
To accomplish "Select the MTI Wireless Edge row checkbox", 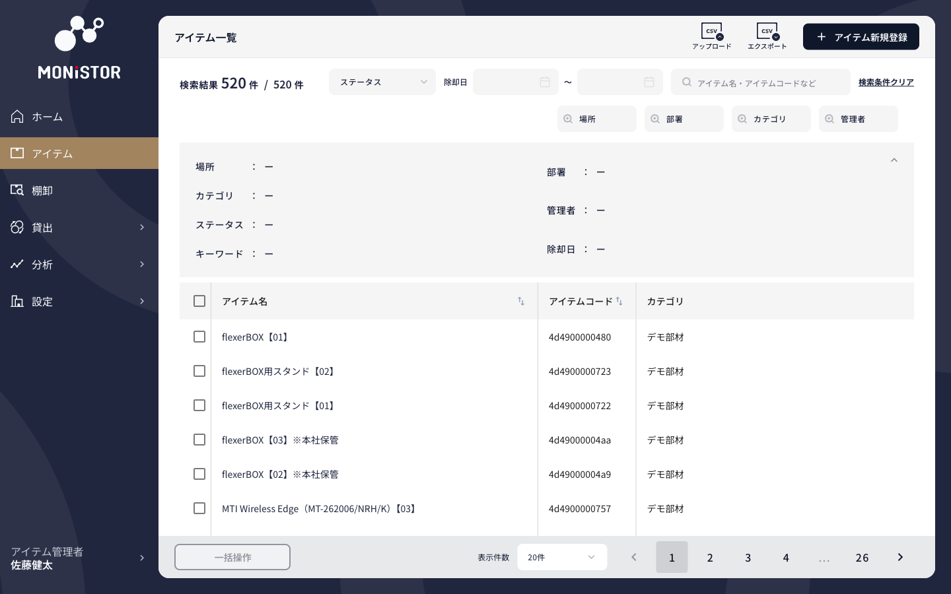I will (x=199, y=508).
